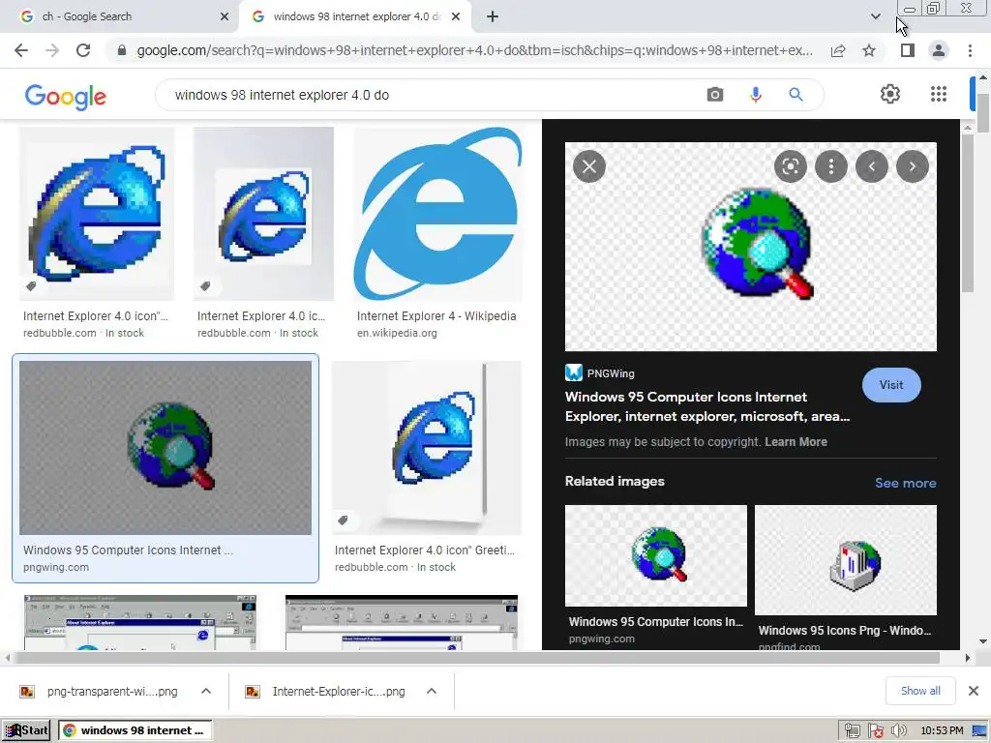Go back with the browser back arrow
Viewport: 991px width, 743px height.
tap(21, 50)
